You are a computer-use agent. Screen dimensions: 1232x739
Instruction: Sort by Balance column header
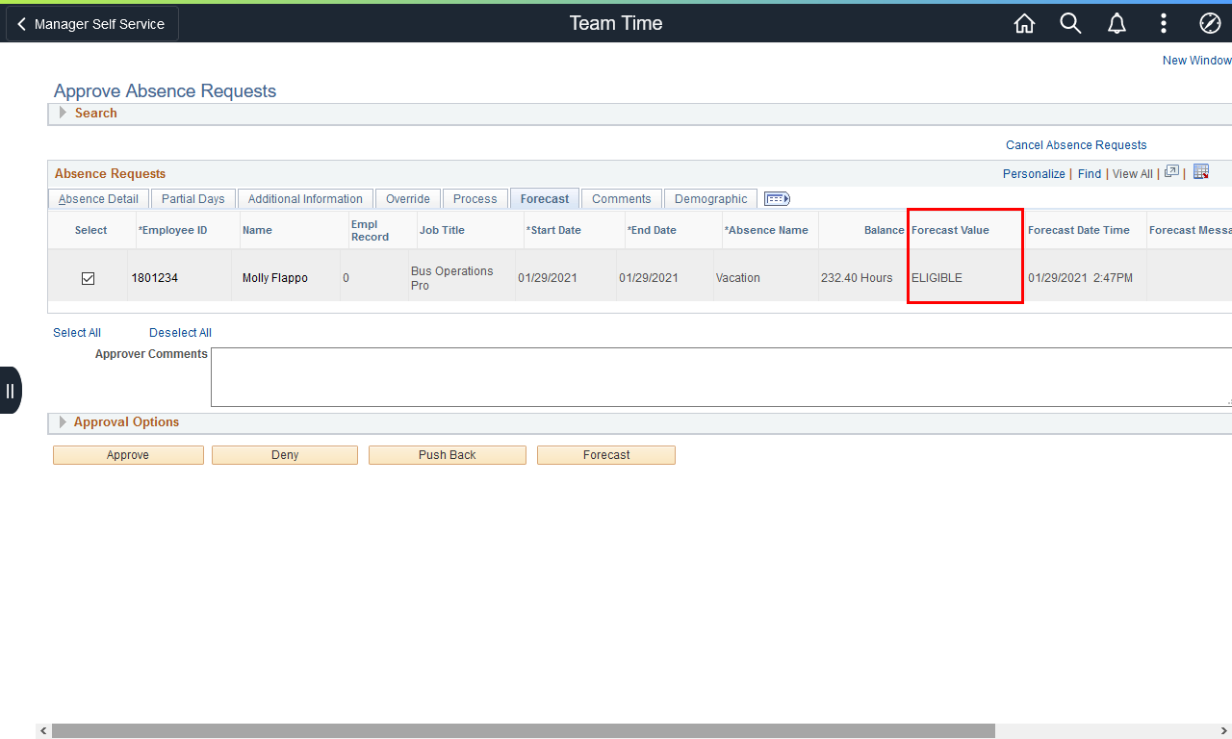tap(885, 231)
